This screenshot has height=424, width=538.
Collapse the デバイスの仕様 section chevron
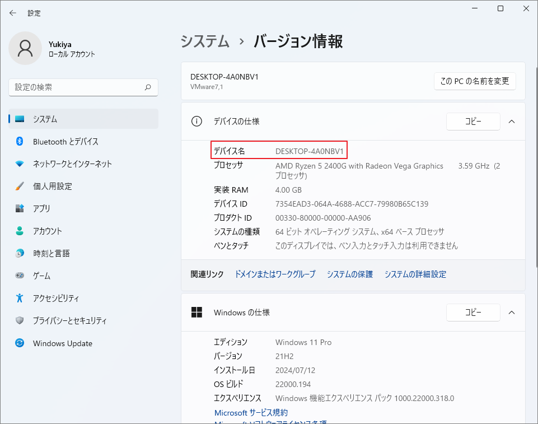click(512, 122)
